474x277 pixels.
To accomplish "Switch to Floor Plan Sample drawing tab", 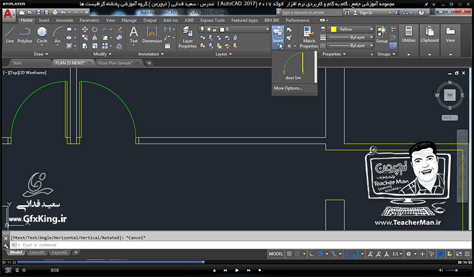I will 116,63.
